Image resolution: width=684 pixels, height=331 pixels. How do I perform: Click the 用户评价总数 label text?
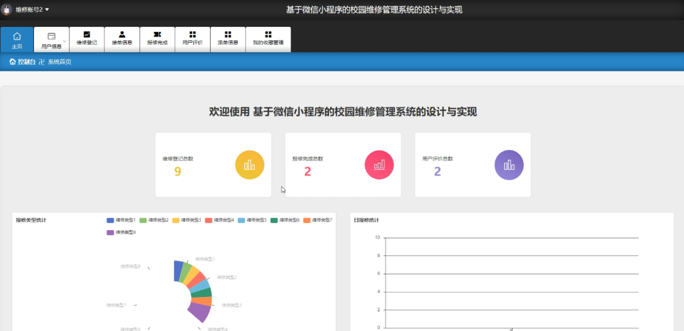(x=438, y=158)
